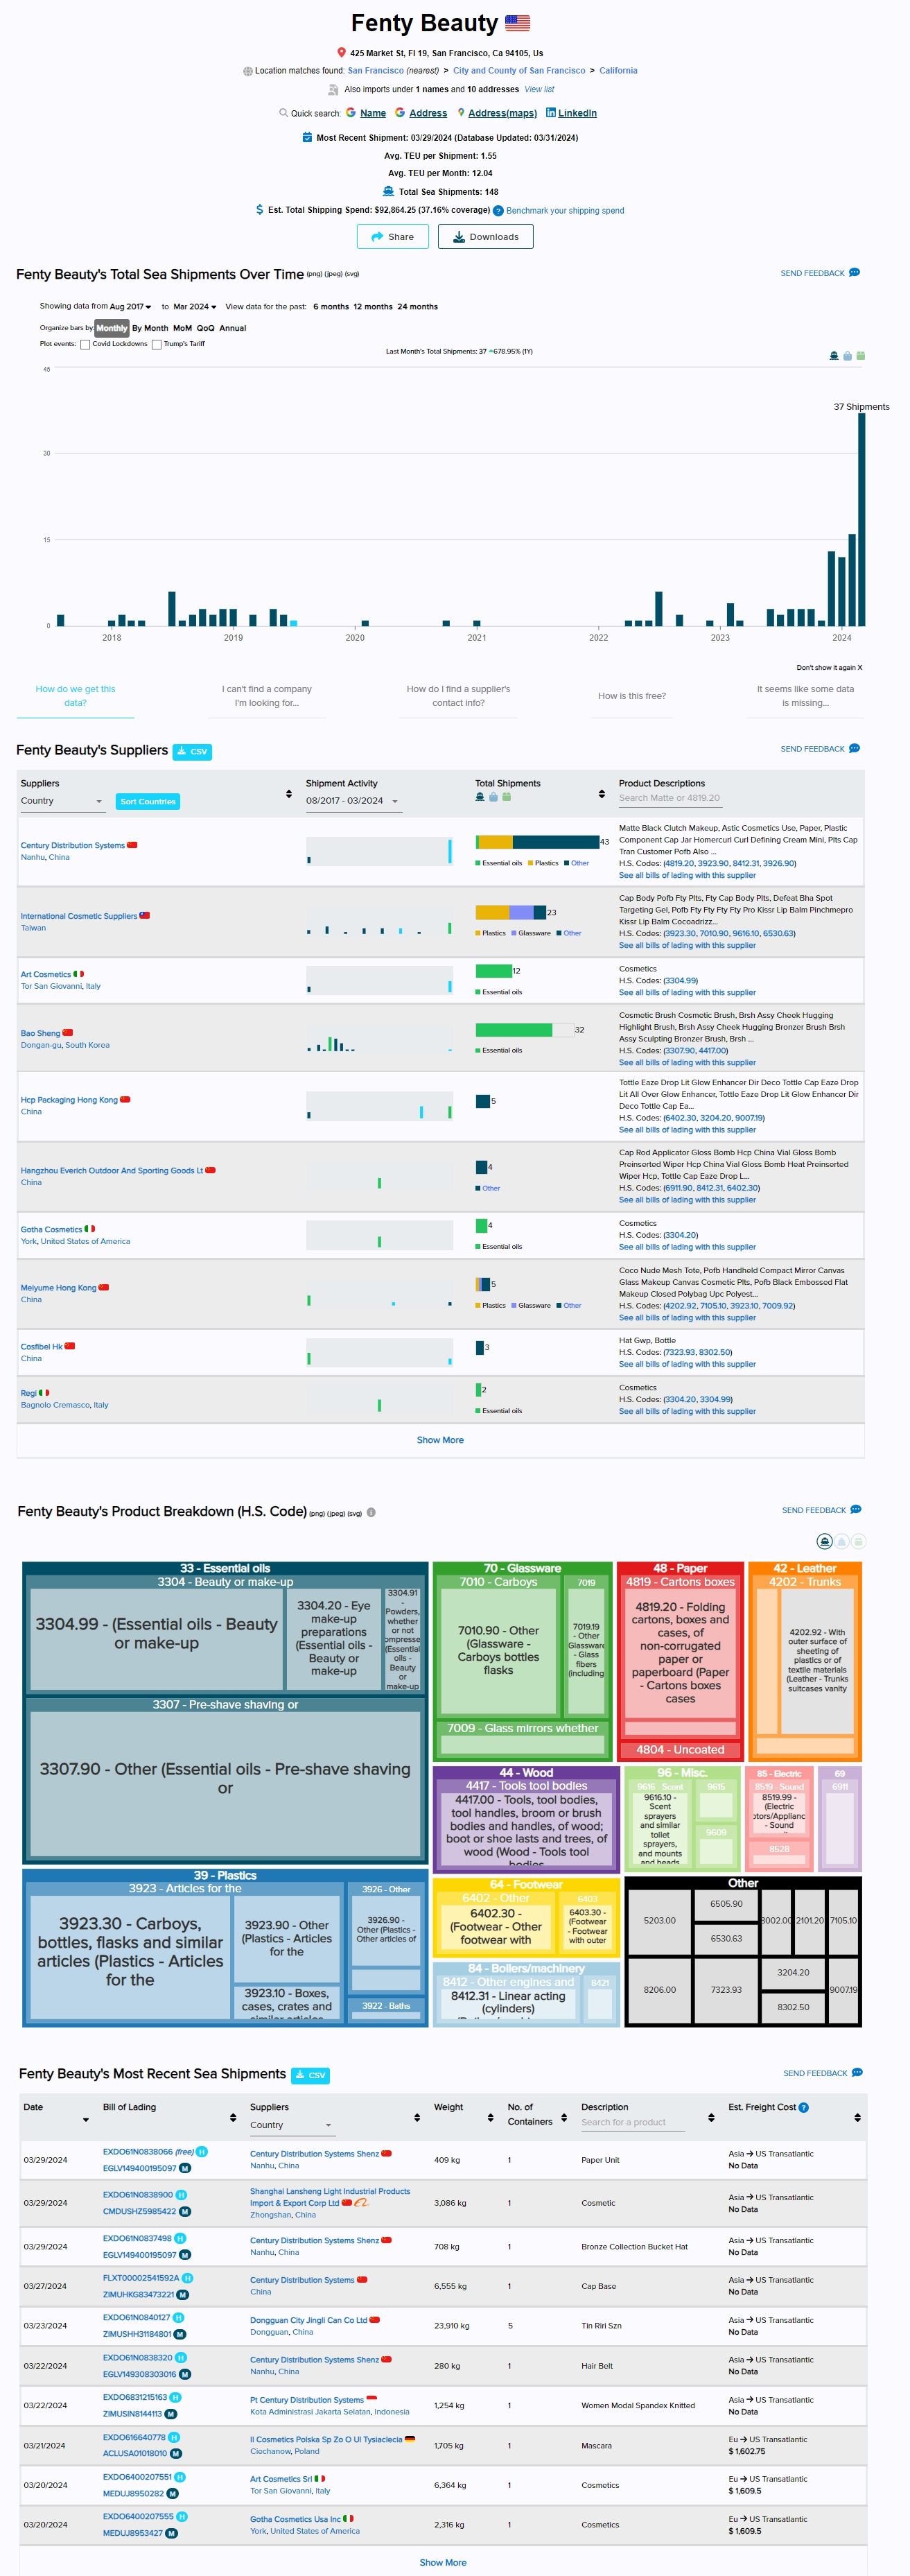Open Benchmark your shipping spend link
Image resolution: width=910 pixels, height=2576 pixels.
click(x=565, y=211)
